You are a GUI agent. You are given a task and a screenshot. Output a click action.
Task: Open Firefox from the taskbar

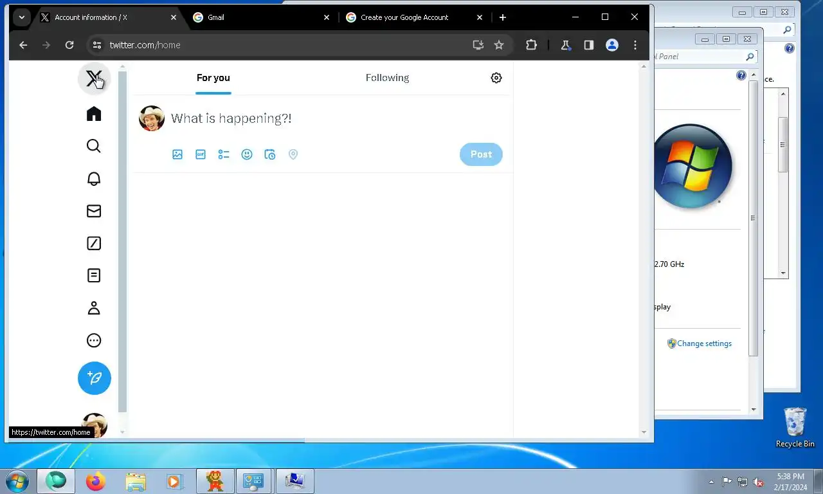pyautogui.click(x=96, y=481)
